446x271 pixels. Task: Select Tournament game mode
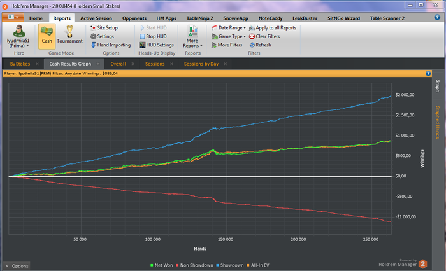[69, 34]
